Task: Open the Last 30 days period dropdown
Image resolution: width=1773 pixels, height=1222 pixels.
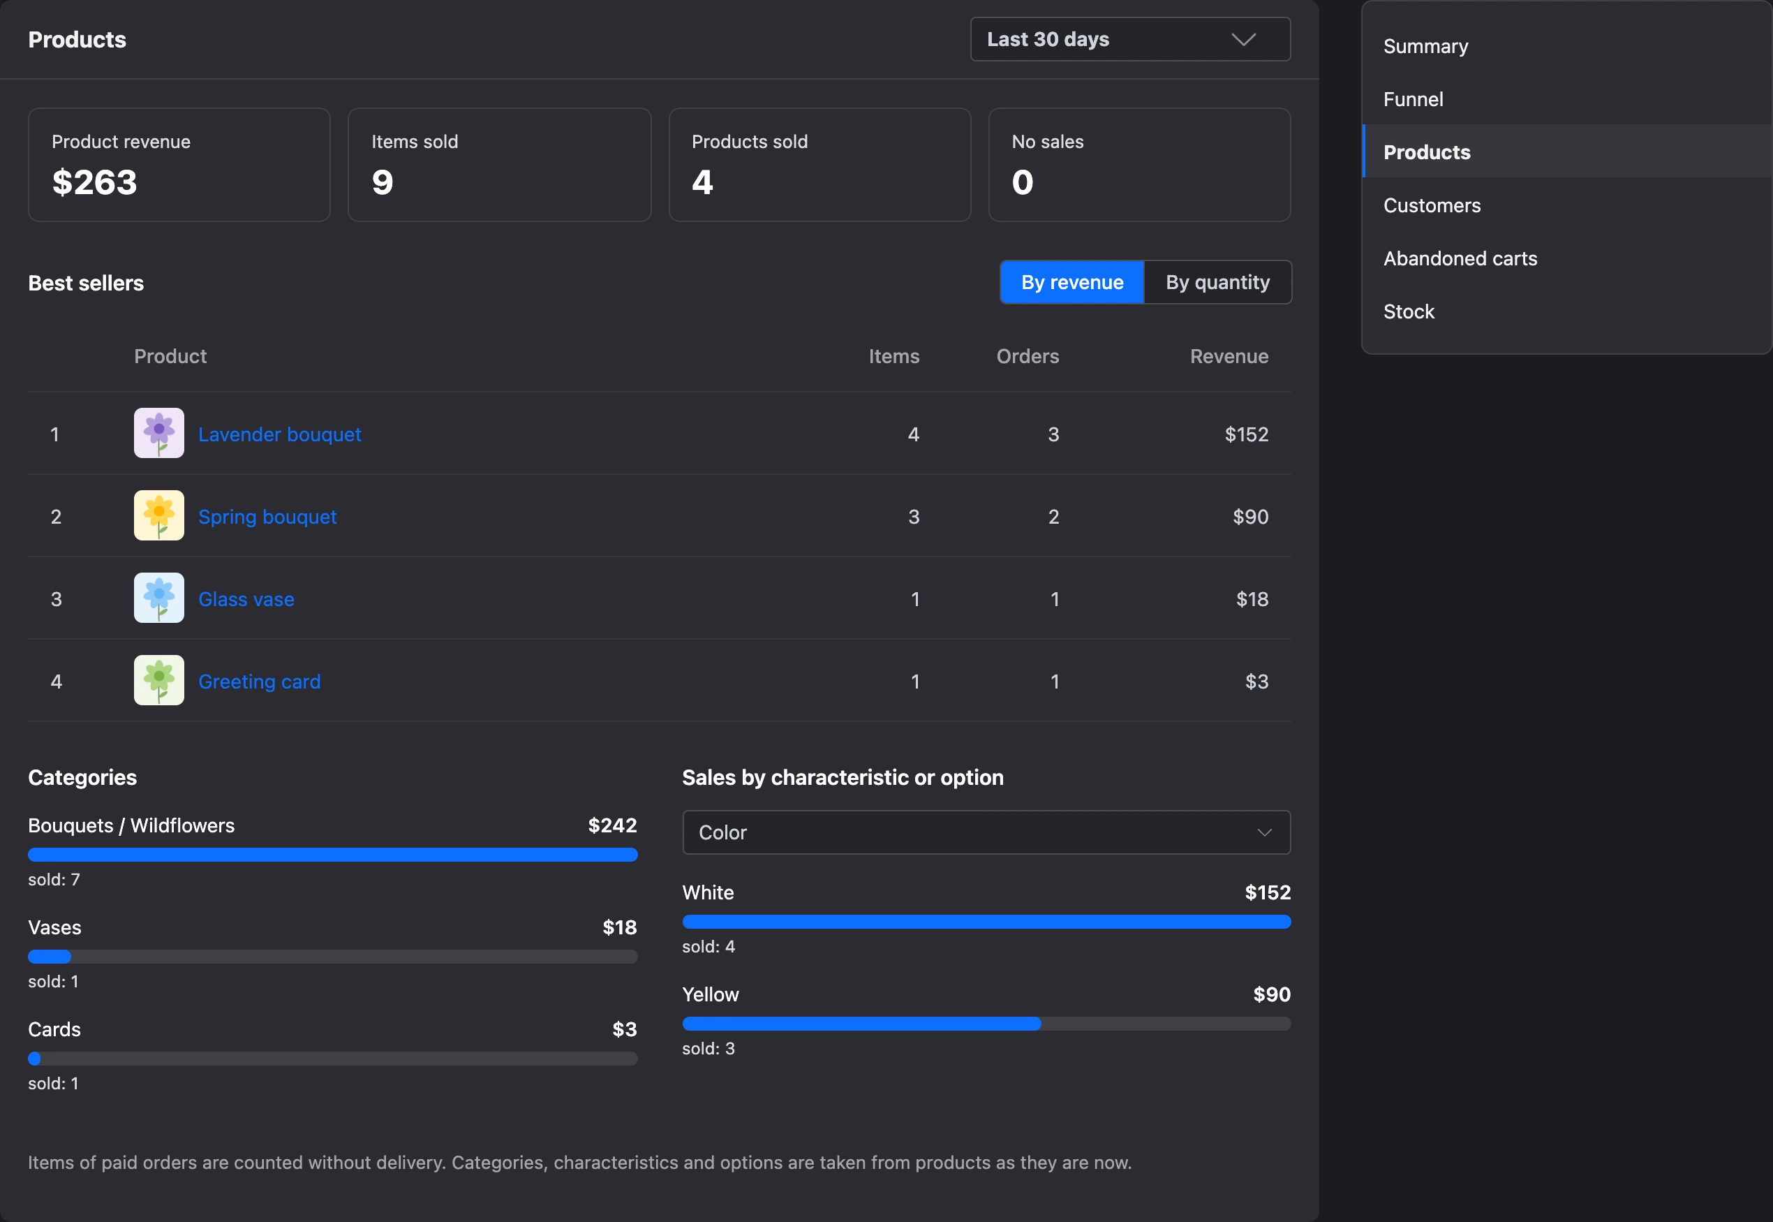Action: pyautogui.click(x=1130, y=39)
